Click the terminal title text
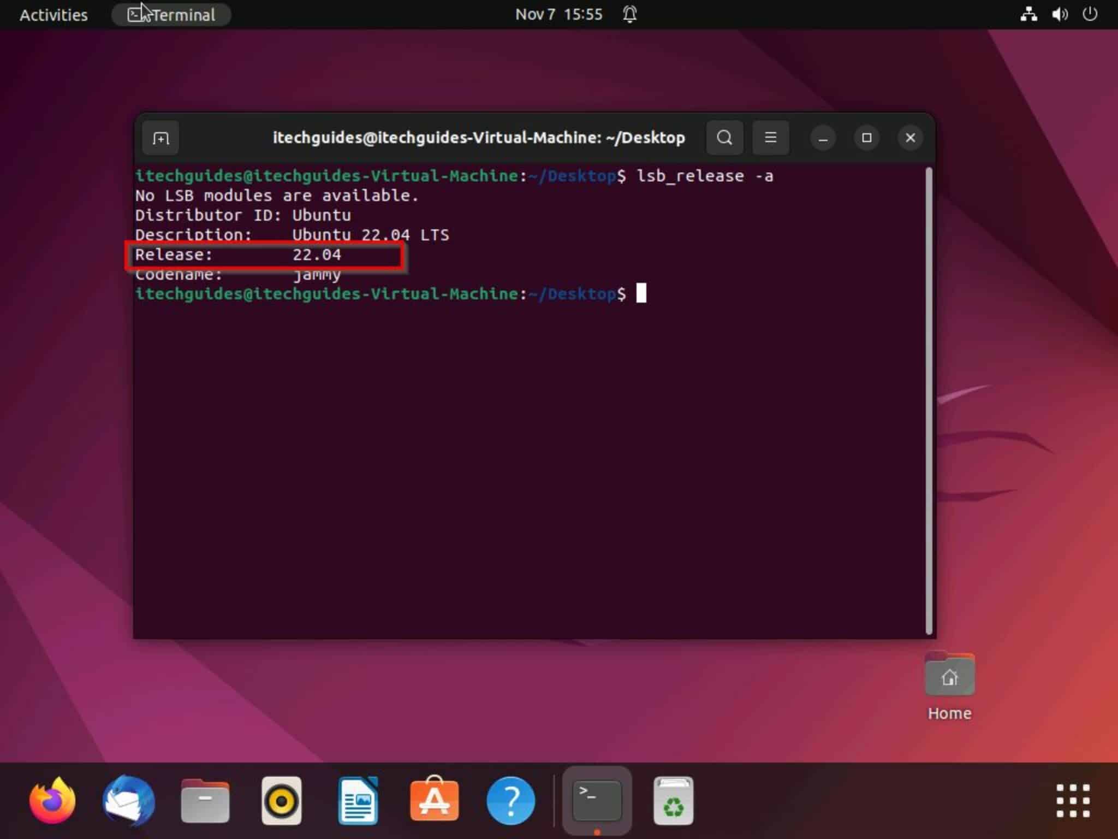 pyautogui.click(x=479, y=138)
